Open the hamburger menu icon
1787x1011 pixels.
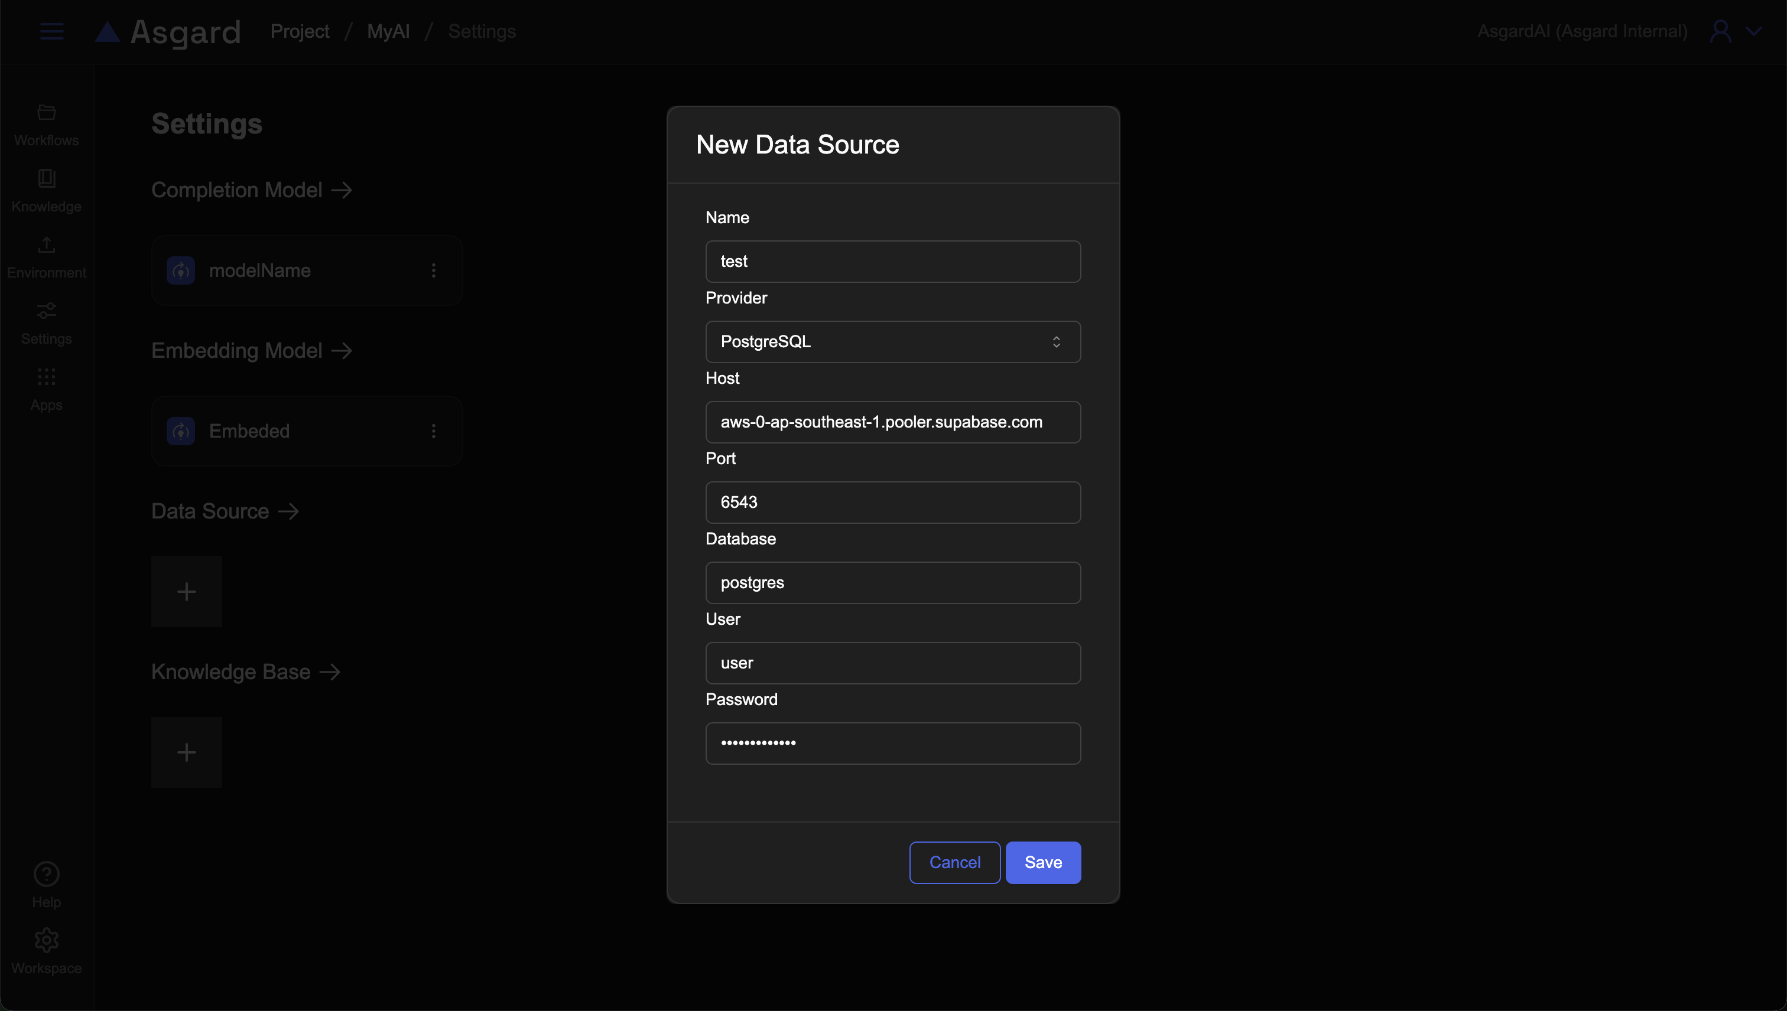[51, 31]
